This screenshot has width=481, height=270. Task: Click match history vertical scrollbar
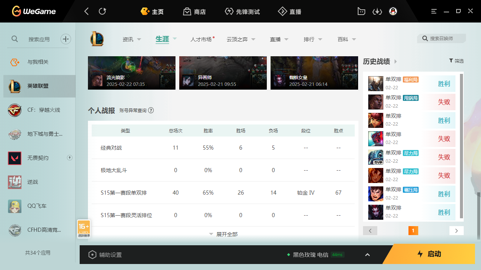point(461,146)
